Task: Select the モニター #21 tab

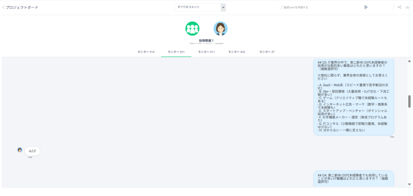Action: [176, 52]
